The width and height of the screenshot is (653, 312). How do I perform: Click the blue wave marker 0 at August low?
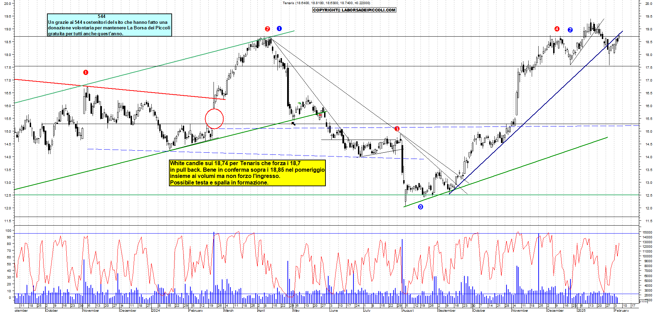[x=420, y=207]
